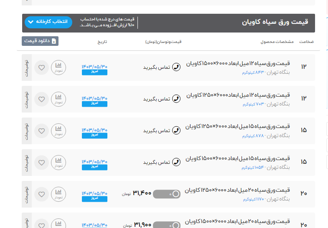328x228 pixels.
Task: Open the نمودار chart icon for 12mm 1250×6000 row
Action: 58,99
